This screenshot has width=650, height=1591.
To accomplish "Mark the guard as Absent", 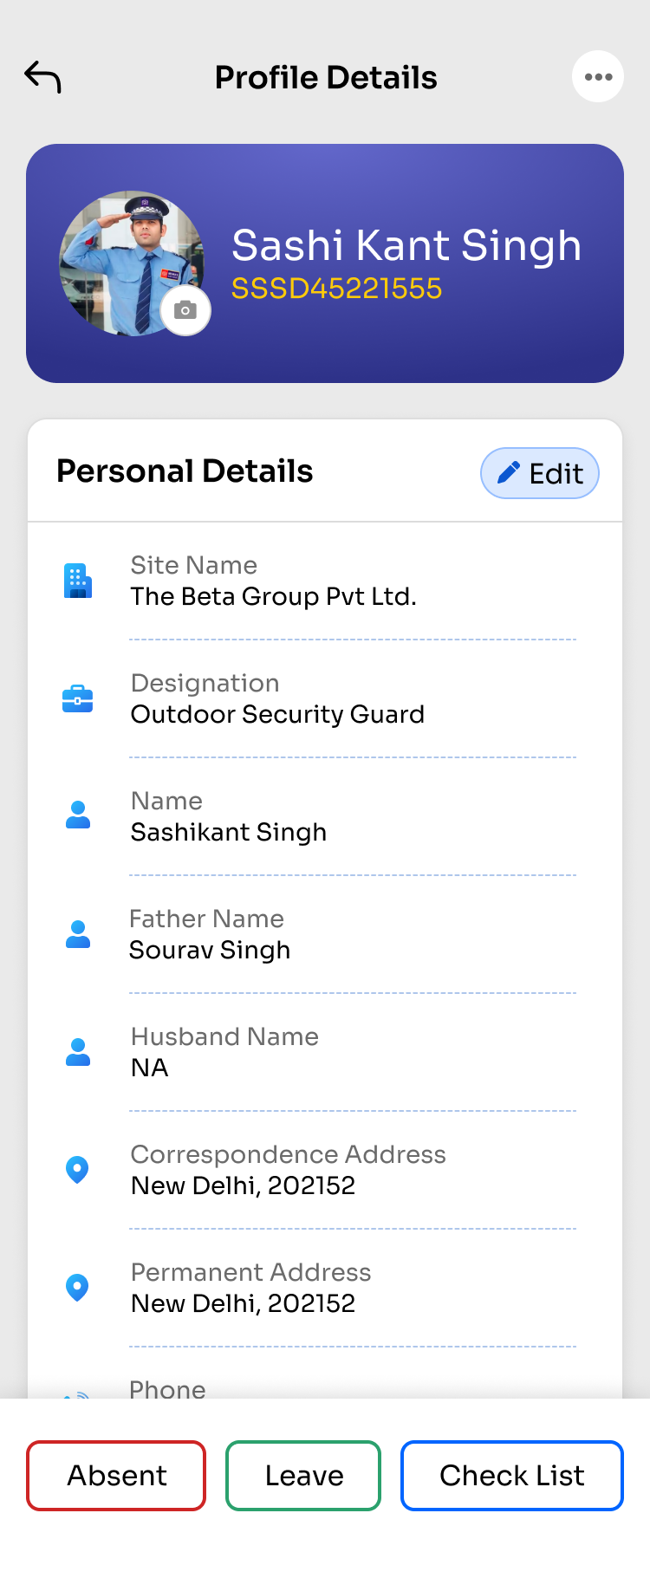I will pyautogui.click(x=116, y=1476).
